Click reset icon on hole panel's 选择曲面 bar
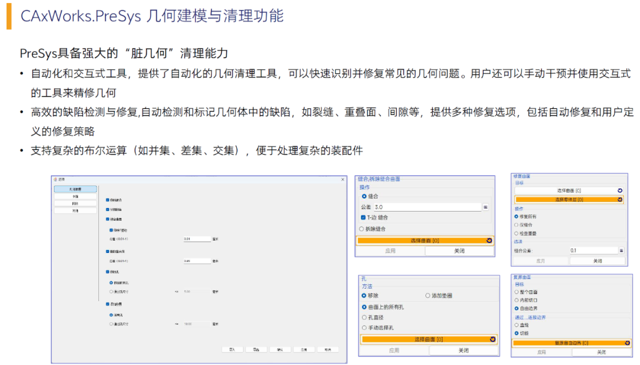 [492, 340]
